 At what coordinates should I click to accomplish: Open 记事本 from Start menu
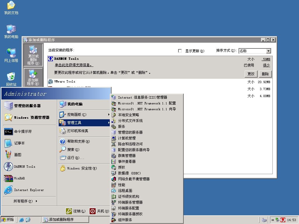(x=29, y=143)
